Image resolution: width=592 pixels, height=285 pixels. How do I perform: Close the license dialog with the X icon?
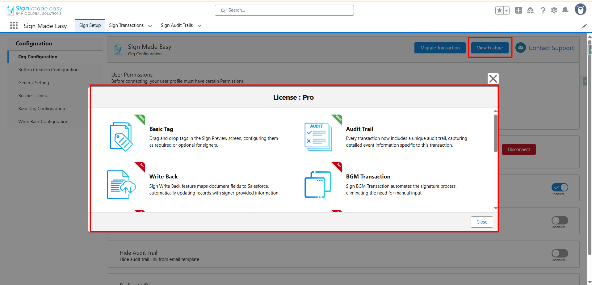coord(493,79)
